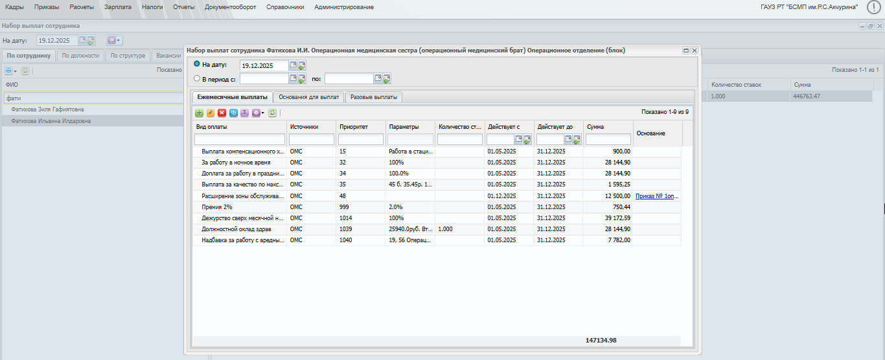Screen dimensions: 885x360
Task: Click the 'Вид оплаты' filter input field
Action: point(240,139)
